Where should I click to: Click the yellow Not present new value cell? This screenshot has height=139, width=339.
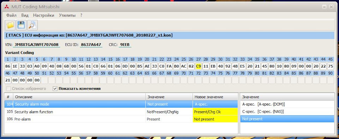215,119
